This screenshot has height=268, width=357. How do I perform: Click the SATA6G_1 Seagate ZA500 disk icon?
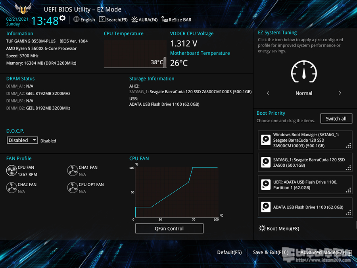[x=265, y=162]
